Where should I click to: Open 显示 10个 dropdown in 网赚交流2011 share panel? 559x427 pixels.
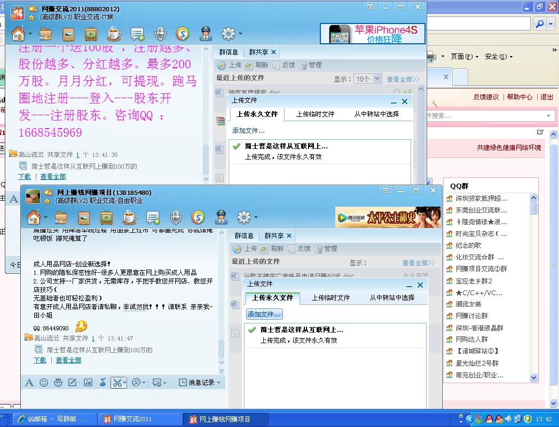pos(368,79)
